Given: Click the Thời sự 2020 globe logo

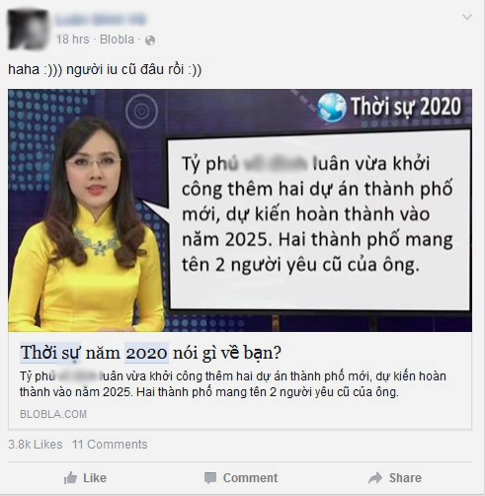Looking at the screenshot, I should pyautogui.click(x=332, y=108).
